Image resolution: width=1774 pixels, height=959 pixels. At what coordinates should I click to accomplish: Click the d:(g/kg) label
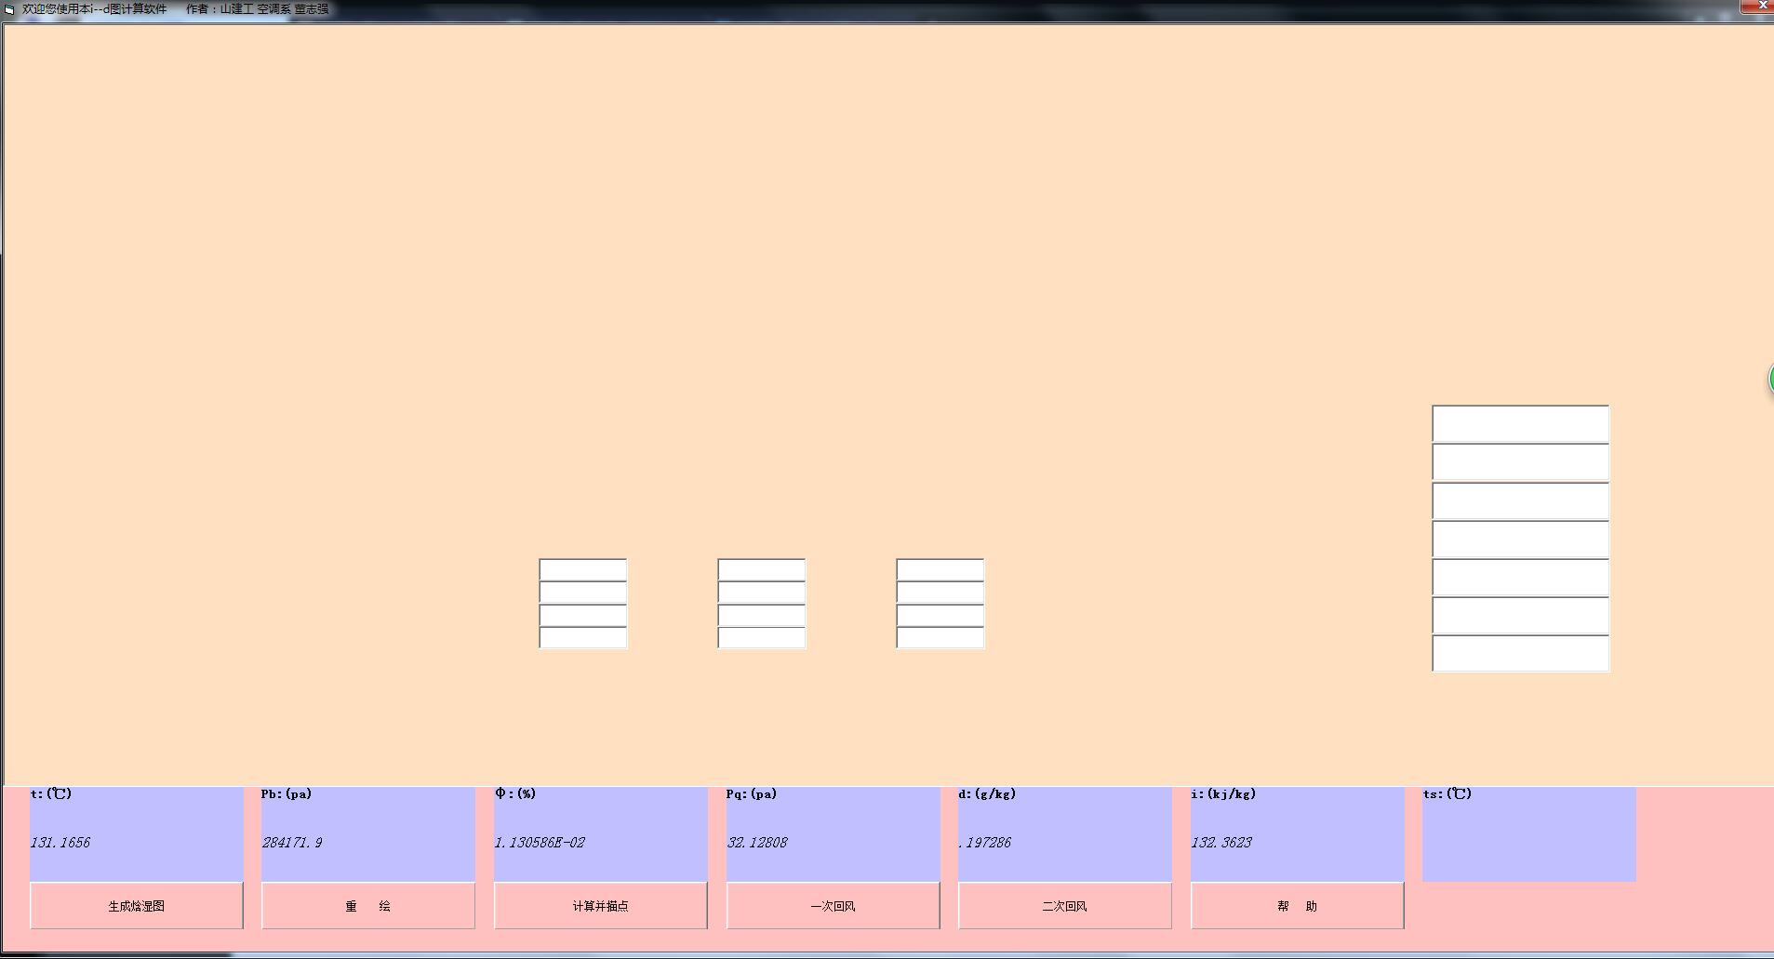pyautogui.click(x=987, y=794)
